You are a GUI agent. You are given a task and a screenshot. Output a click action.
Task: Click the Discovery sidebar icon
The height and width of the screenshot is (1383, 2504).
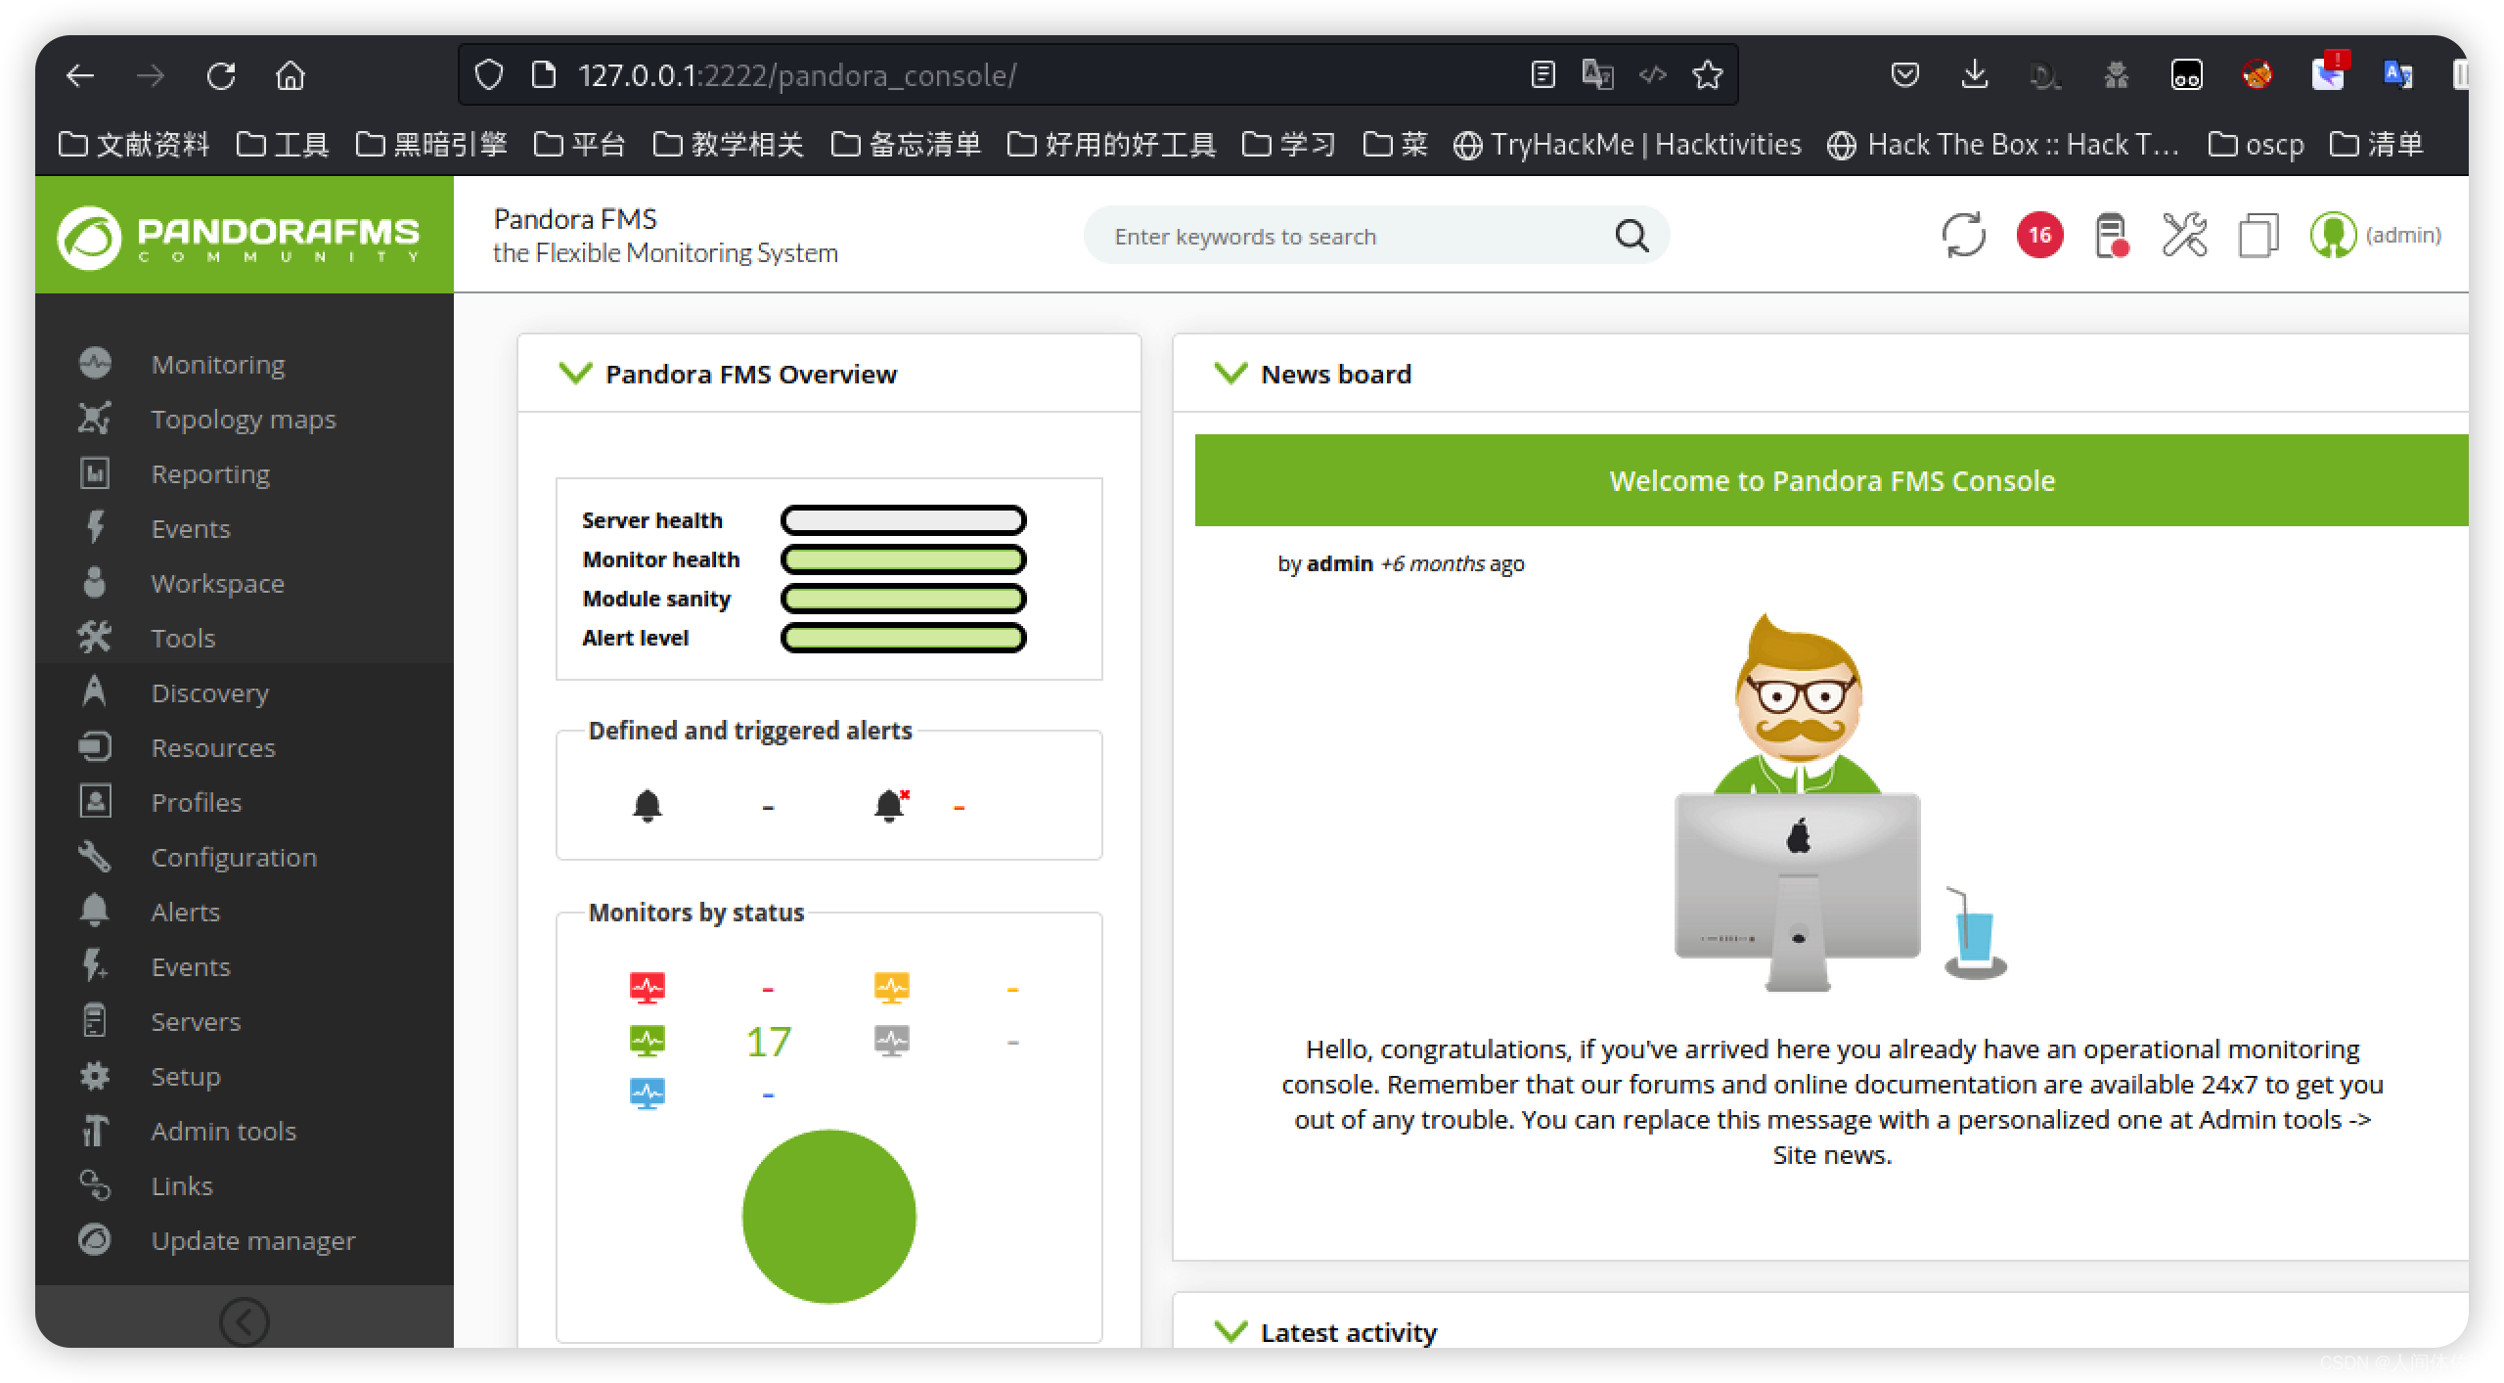pos(95,691)
